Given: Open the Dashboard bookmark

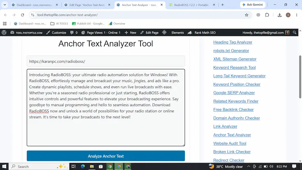Looking at the screenshot, I should click(x=30, y=24).
